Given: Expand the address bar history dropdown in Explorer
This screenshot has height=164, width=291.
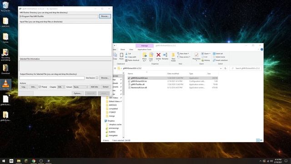Looking at the screenshot, I should pyautogui.click(x=221, y=68).
